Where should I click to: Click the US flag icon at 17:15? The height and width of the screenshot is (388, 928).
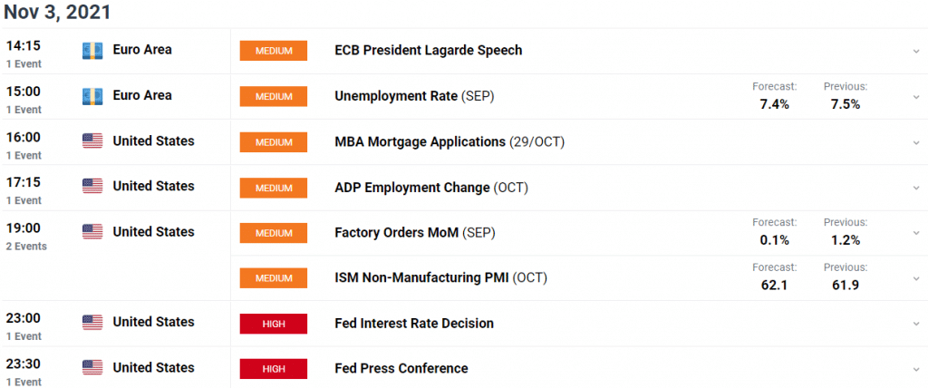coord(92,186)
